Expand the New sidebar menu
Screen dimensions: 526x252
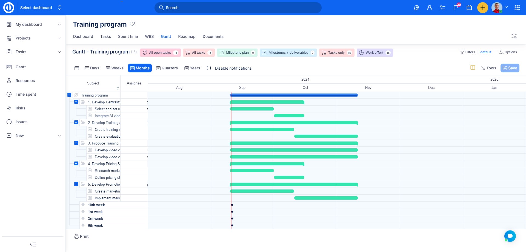click(59, 135)
